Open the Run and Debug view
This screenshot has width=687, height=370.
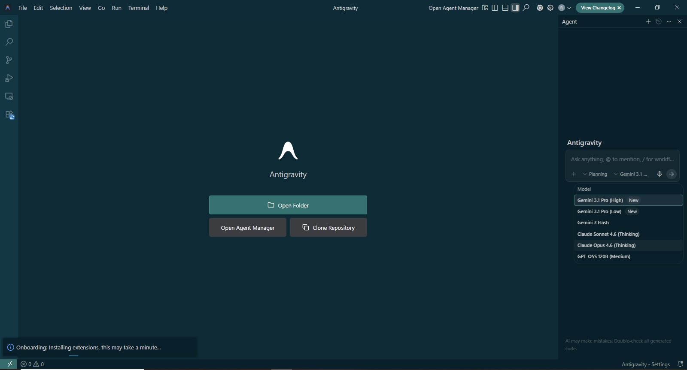[9, 78]
